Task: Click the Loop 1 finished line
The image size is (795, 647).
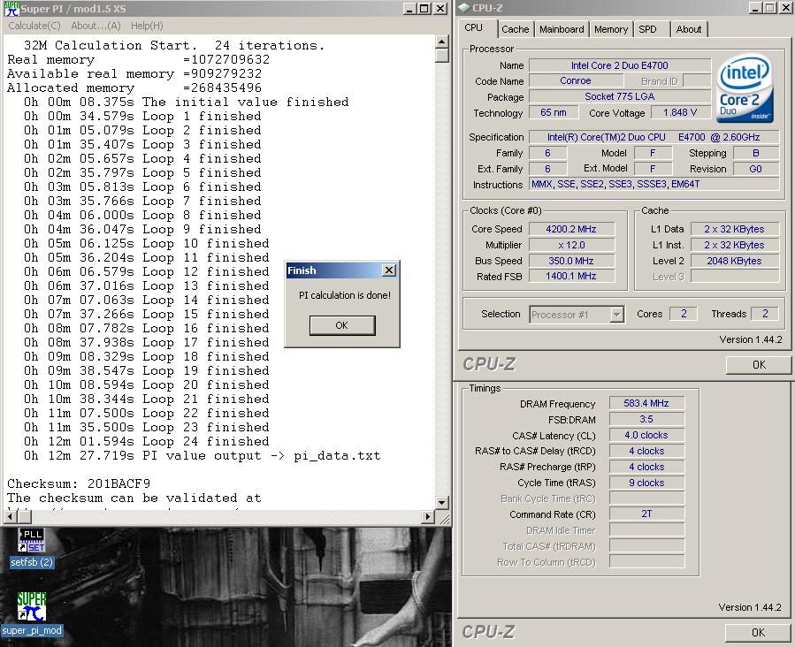Action: click(142, 117)
